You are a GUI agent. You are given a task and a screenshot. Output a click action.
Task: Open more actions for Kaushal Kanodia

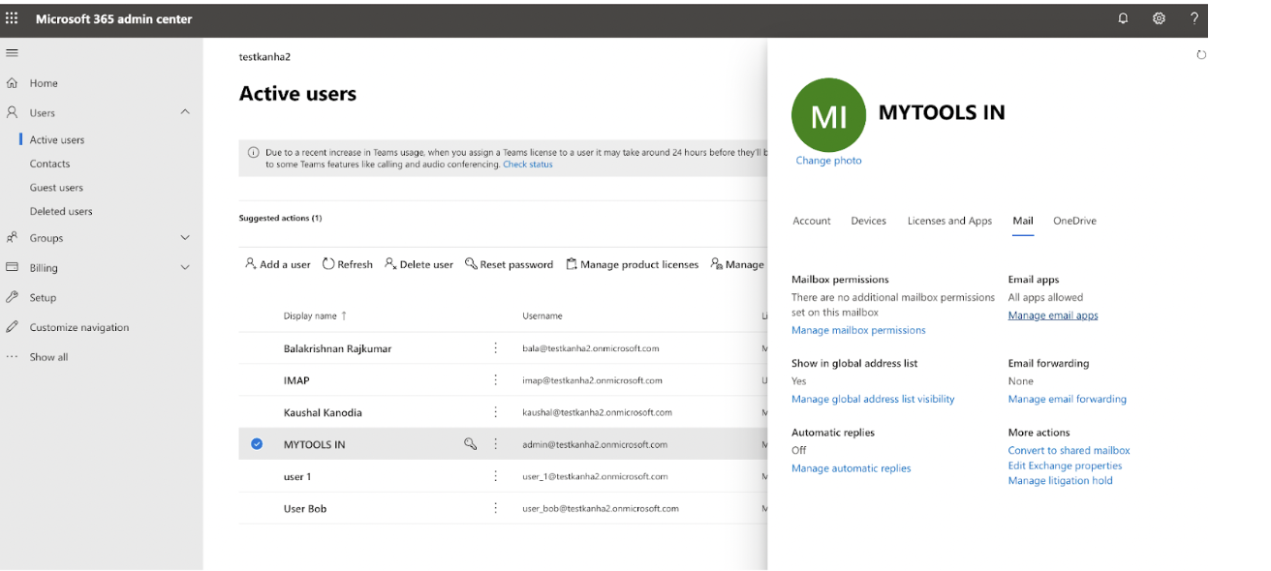point(496,412)
